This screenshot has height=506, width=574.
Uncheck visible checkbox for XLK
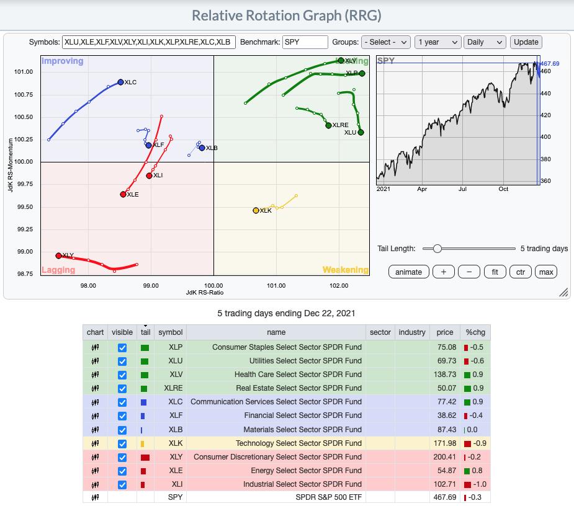[122, 444]
